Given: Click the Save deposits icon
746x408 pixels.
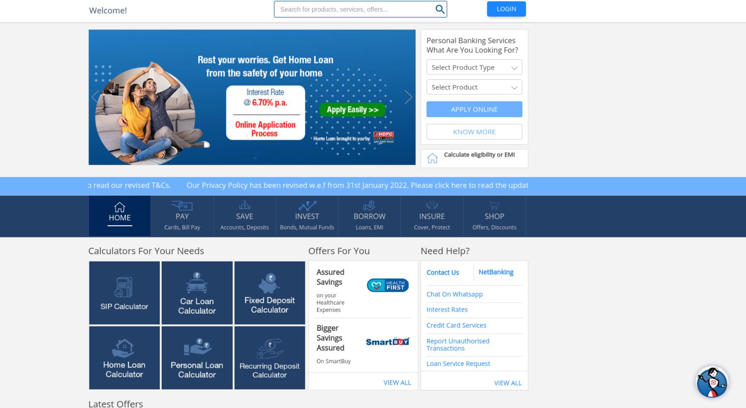Looking at the screenshot, I should pos(244,205).
